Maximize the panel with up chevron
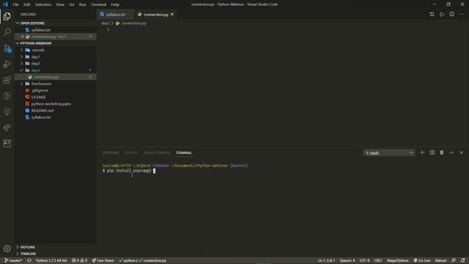 click(451, 153)
